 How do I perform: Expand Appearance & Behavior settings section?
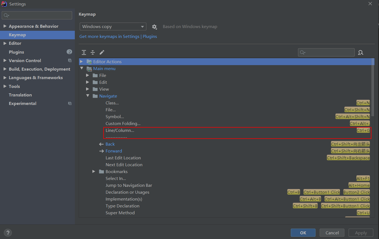[5, 26]
